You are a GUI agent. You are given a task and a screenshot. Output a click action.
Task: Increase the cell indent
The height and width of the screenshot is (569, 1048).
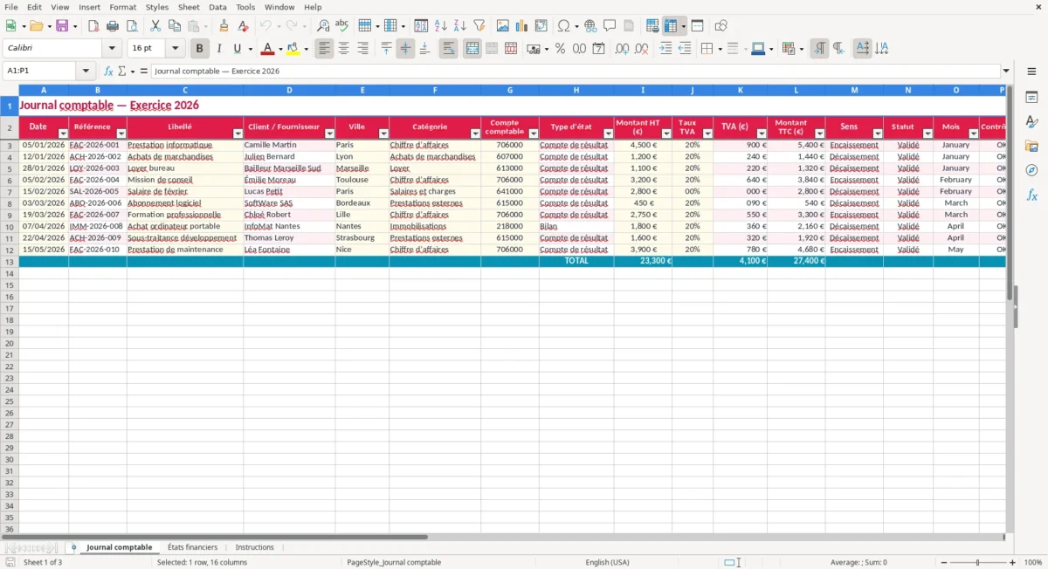pos(665,49)
